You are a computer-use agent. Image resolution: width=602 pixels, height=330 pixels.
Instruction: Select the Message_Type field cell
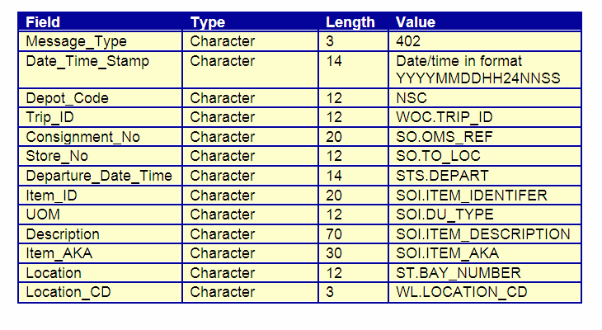click(101, 41)
